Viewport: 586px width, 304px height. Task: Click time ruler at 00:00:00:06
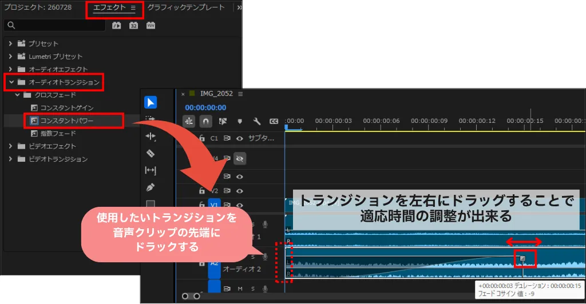pos(381,121)
